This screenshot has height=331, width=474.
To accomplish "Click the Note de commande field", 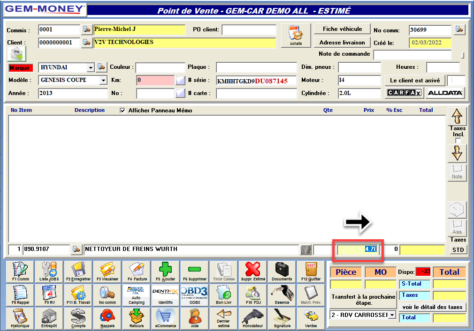I will (x=413, y=55).
